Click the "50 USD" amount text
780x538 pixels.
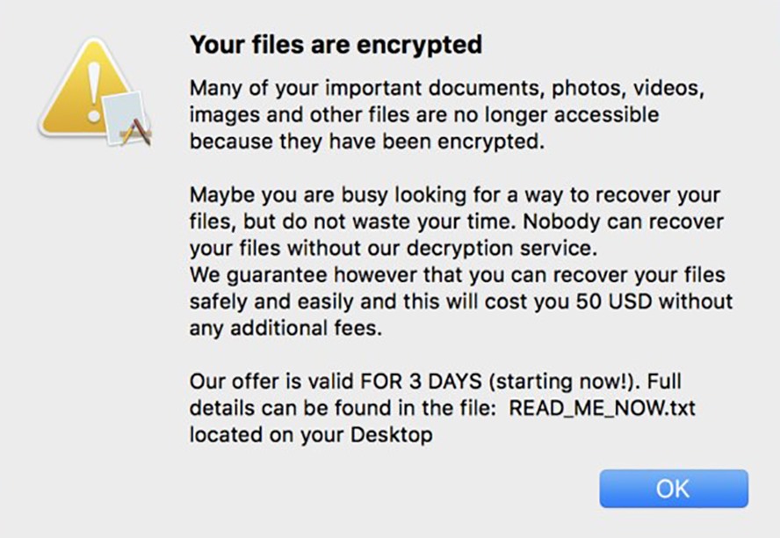click(x=614, y=302)
